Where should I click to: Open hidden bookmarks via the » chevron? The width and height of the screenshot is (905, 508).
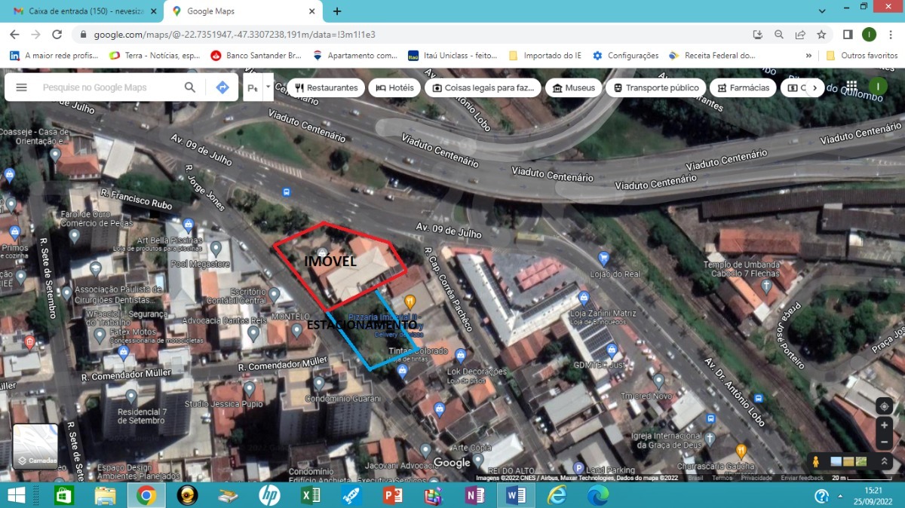tap(808, 55)
